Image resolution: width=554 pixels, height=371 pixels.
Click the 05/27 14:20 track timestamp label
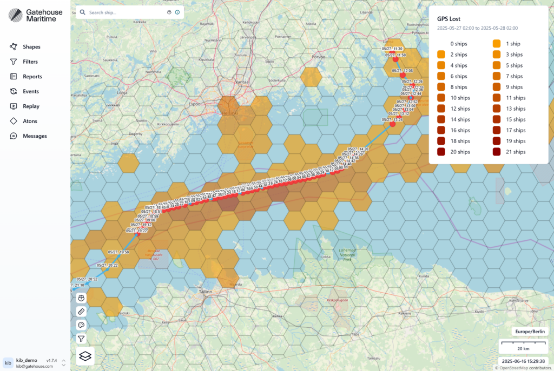point(358,149)
